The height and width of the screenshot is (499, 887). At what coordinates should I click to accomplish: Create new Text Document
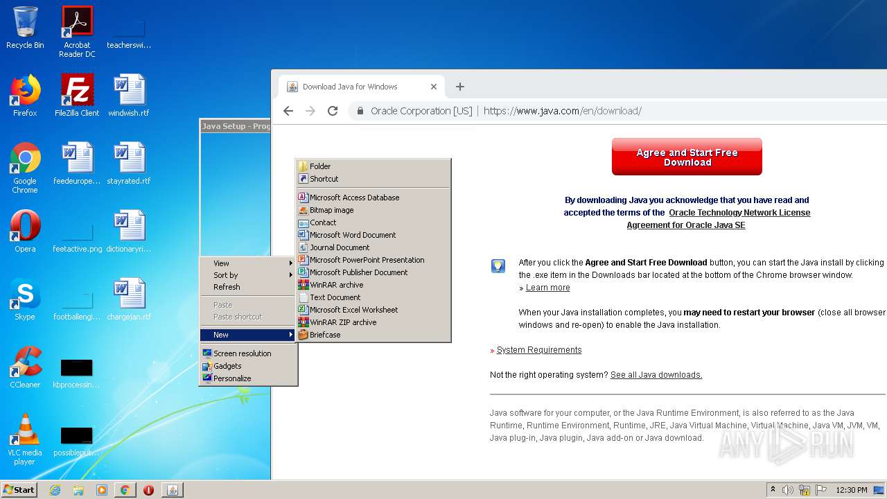click(x=374, y=297)
